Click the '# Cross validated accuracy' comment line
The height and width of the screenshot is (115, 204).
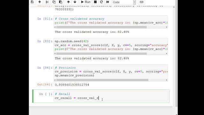(79, 19)
